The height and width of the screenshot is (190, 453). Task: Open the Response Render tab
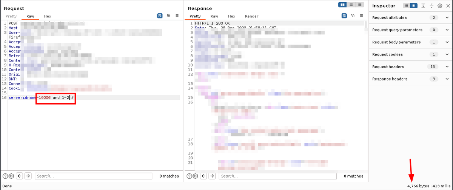(x=252, y=16)
